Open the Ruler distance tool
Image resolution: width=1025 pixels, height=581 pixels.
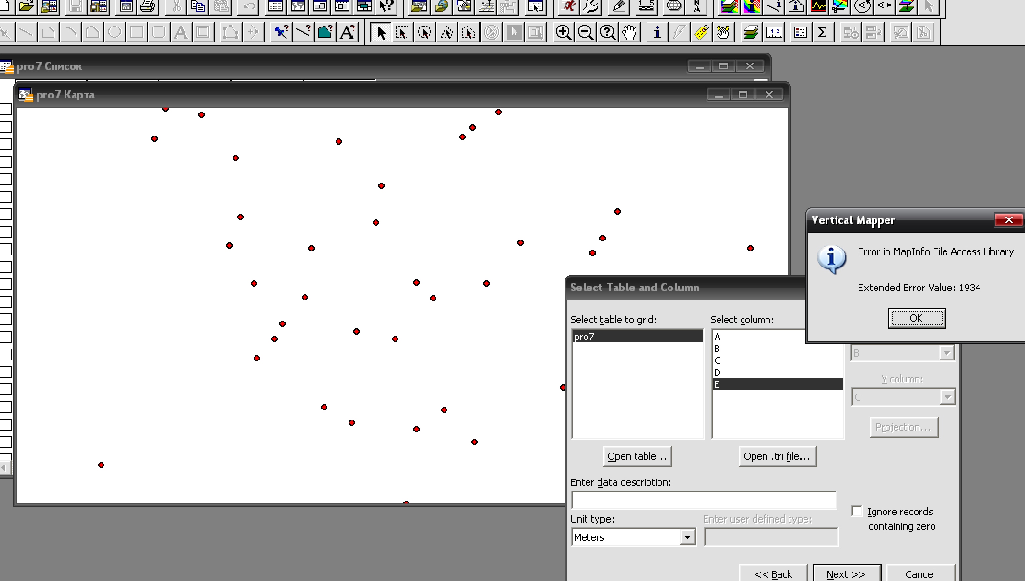click(x=774, y=32)
